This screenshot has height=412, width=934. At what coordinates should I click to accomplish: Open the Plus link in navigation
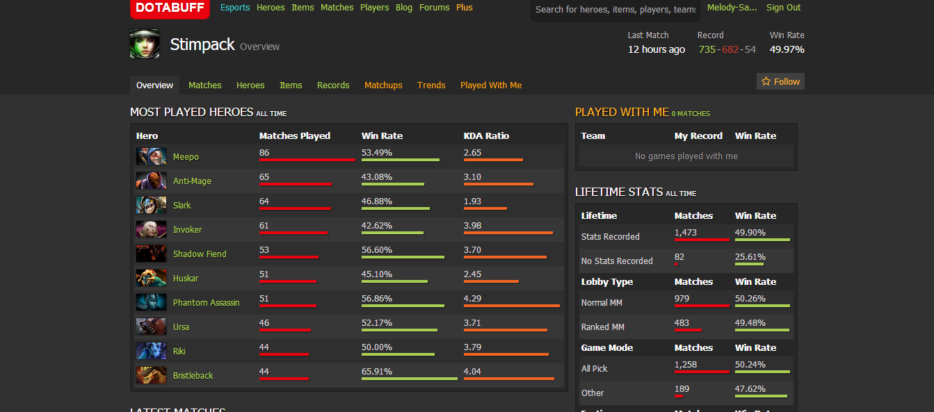tap(465, 8)
